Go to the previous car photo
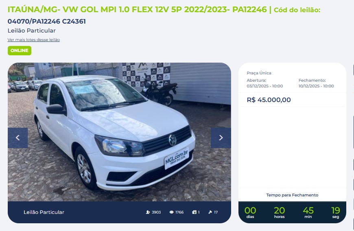The width and height of the screenshot is (354, 231). [x=18, y=138]
